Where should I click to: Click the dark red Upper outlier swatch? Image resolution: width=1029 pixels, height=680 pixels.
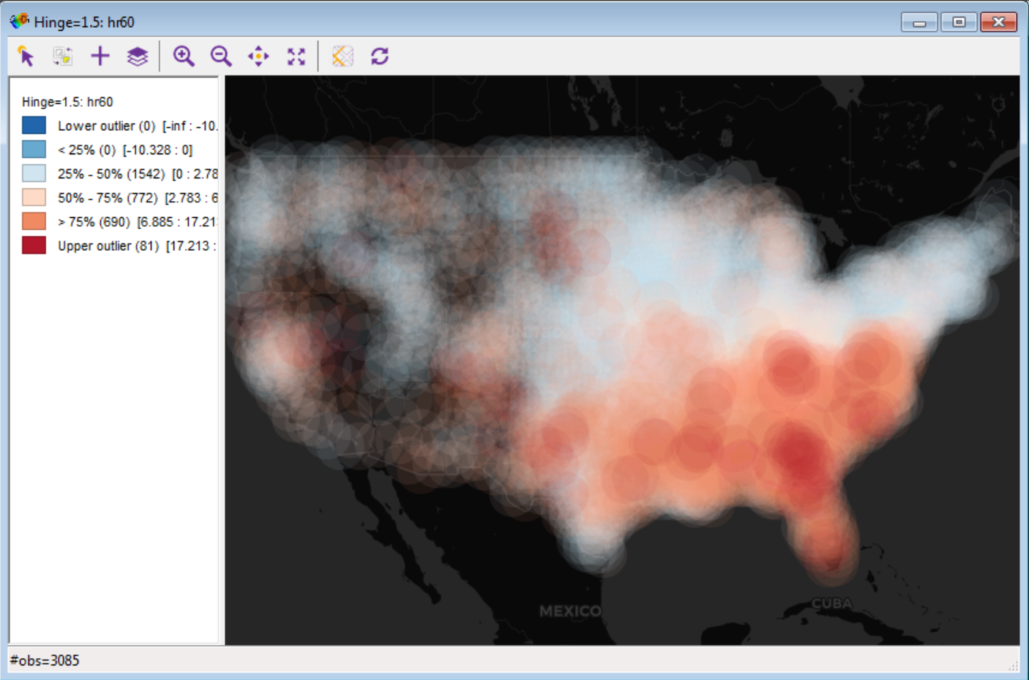point(32,246)
